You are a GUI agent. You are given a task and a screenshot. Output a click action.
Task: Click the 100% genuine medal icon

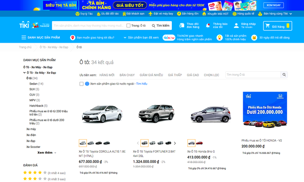[219, 38]
